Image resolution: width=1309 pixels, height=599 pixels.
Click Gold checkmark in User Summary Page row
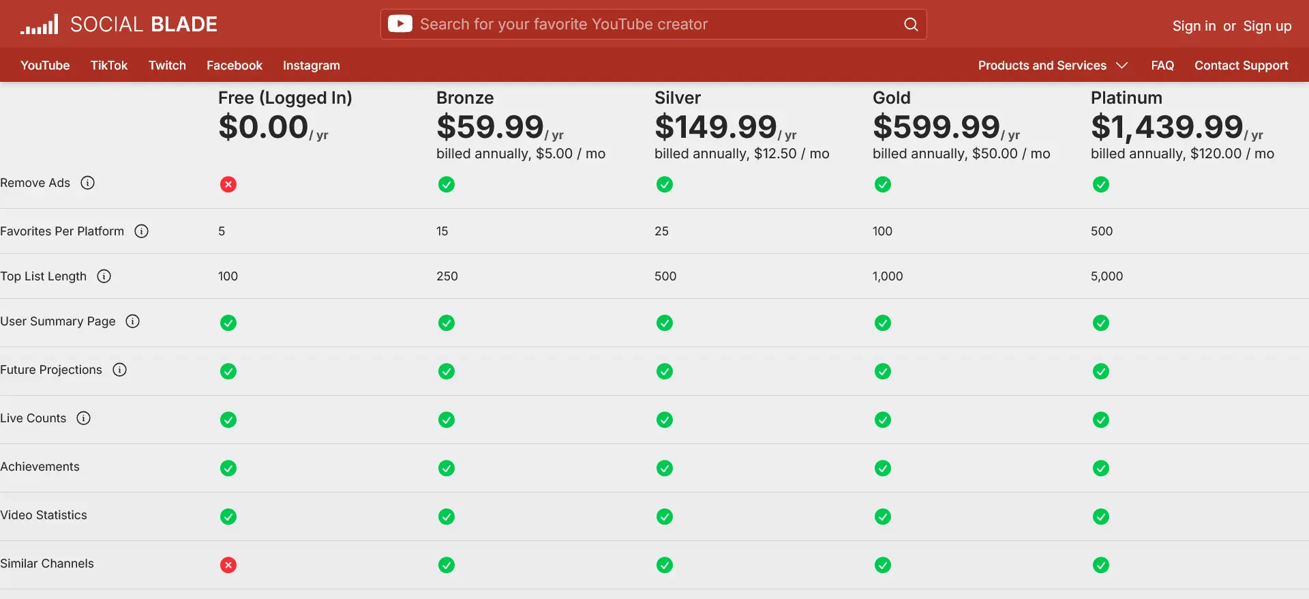coord(883,323)
